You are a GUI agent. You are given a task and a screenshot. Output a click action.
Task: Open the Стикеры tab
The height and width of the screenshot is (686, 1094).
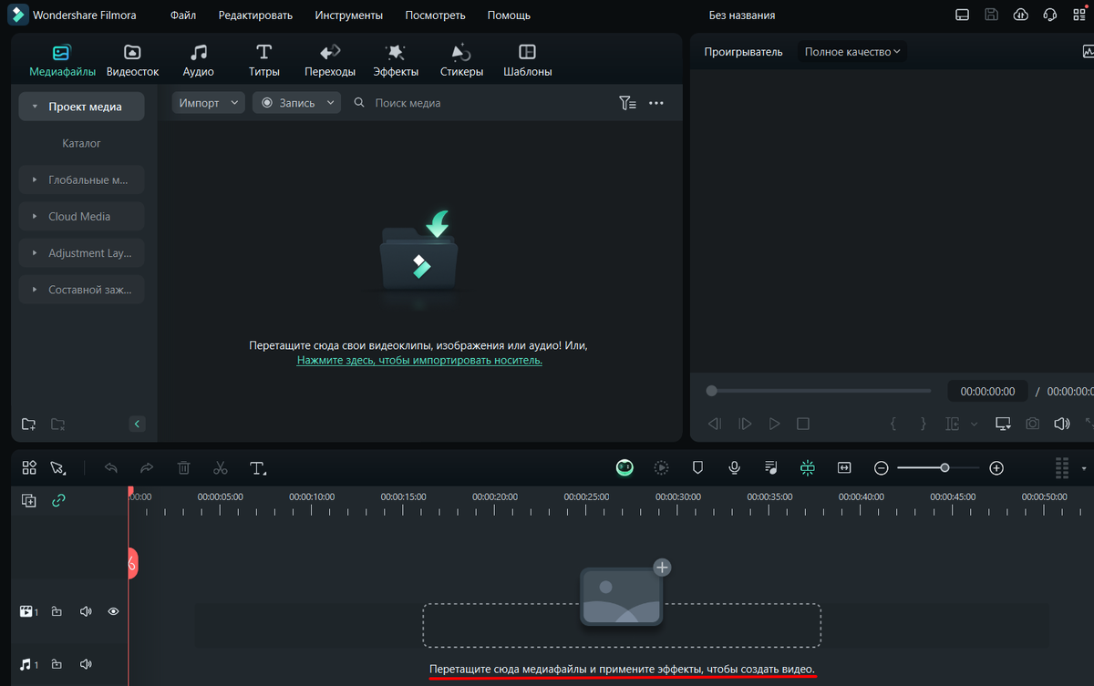(x=461, y=60)
